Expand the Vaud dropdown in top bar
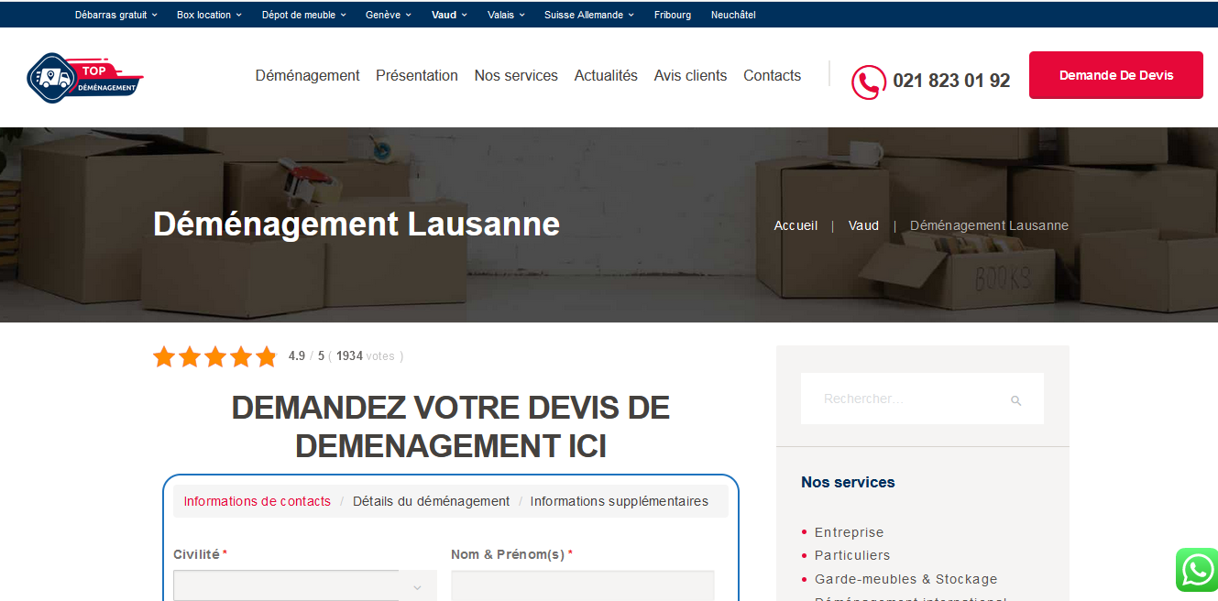The height and width of the screenshot is (601, 1218). coord(448,14)
